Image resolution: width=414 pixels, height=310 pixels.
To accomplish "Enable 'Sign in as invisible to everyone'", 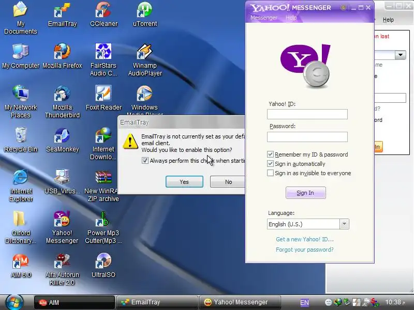I will pos(270,173).
